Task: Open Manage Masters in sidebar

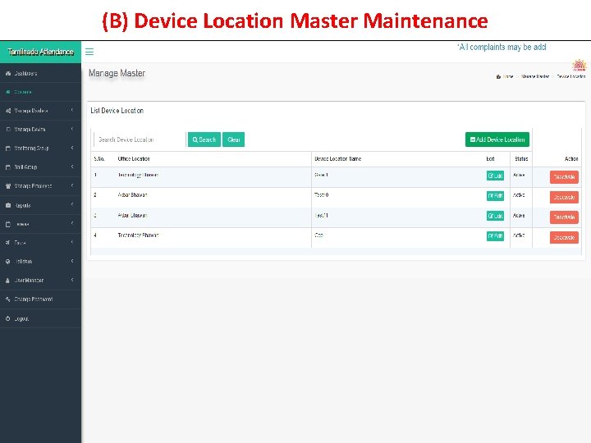Action: click(40, 111)
